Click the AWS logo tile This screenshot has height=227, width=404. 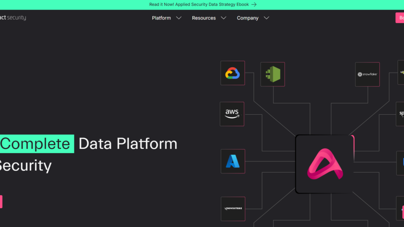(232, 114)
